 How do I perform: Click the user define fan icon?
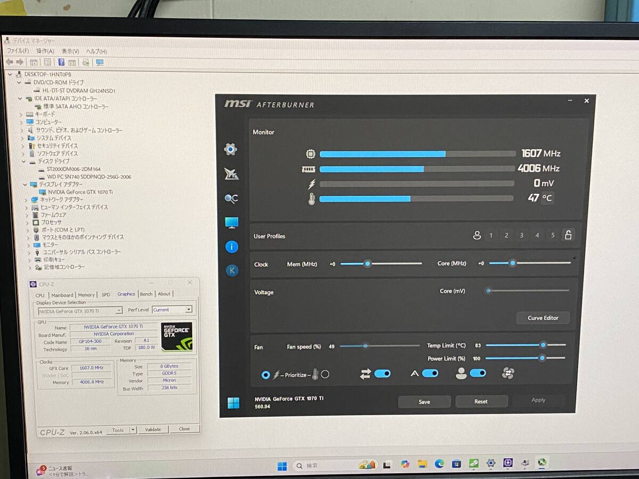tap(507, 374)
